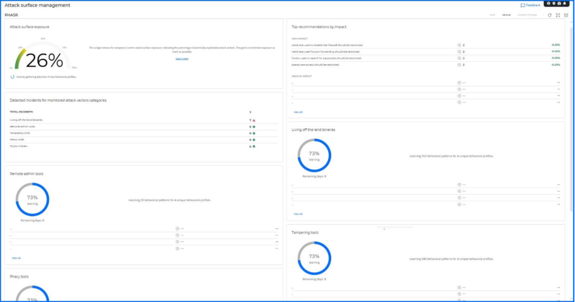Click the Save as button
Screen dimensions: 575x302
pos(506,15)
